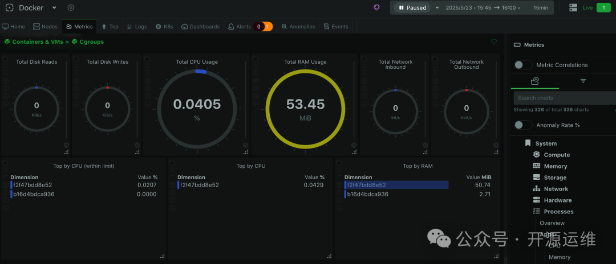Switch to the K8s tab

(164, 27)
